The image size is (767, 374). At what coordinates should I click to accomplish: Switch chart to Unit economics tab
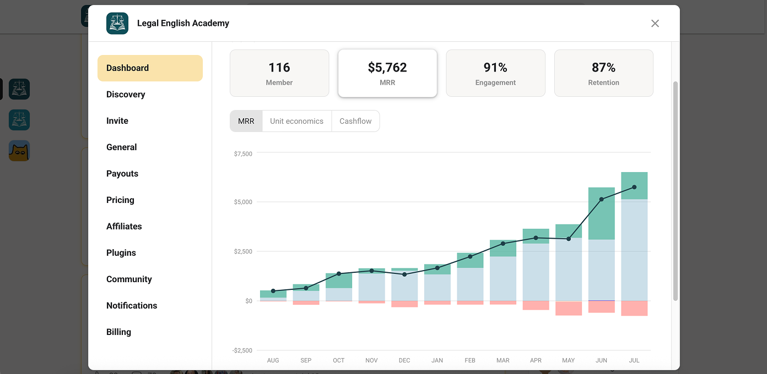(297, 121)
